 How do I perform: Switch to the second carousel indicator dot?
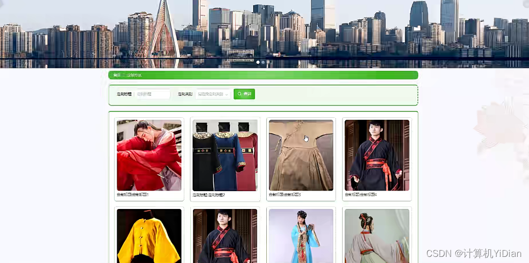pos(263,62)
